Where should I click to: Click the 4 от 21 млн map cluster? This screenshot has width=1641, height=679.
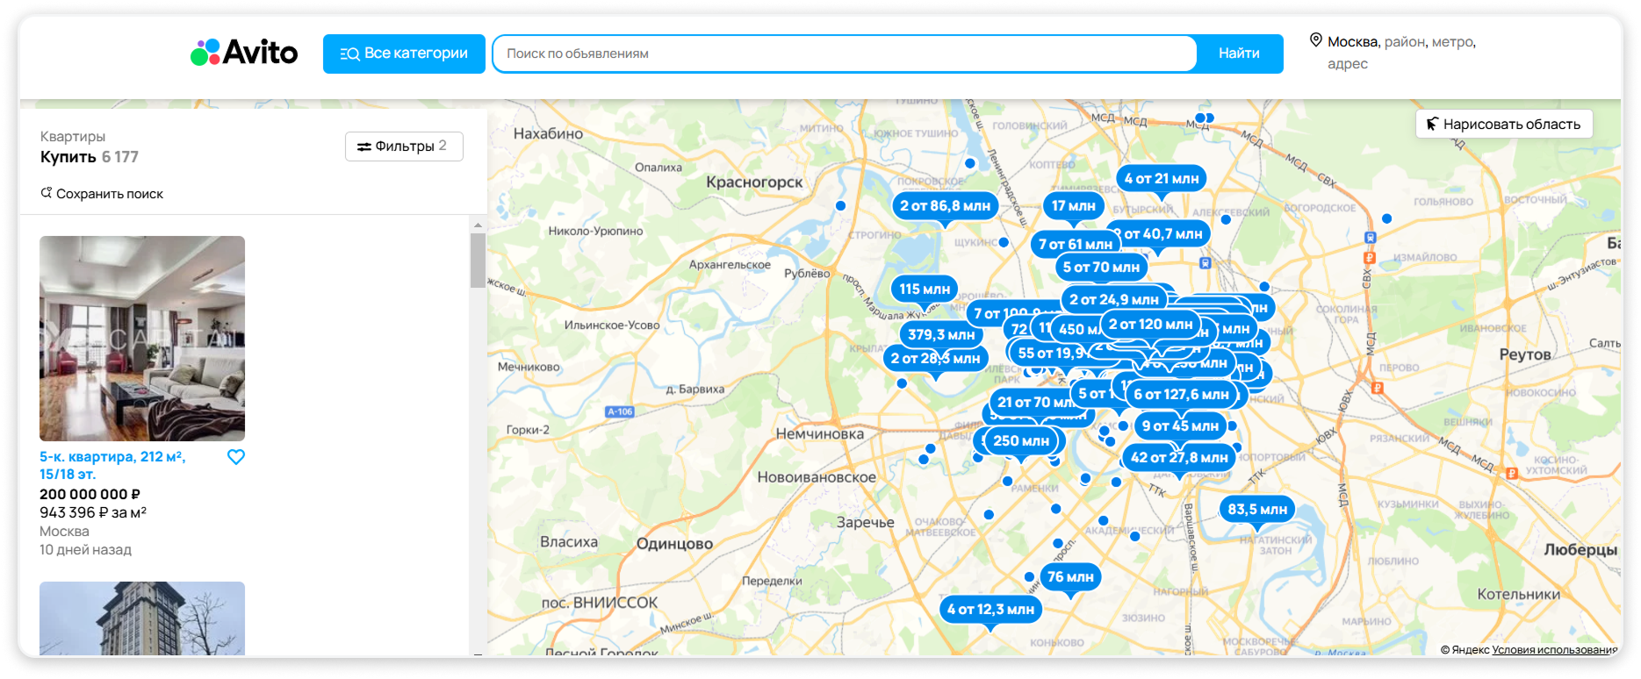point(1161,179)
